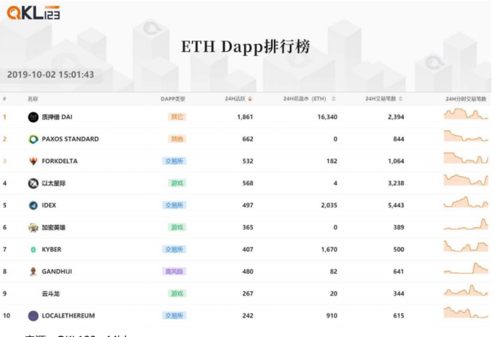Image resolution: width=495 pixels, height=337 pixels.
Task: Click the 高风险 tag on GANDHIJI row
Action: 175,271
